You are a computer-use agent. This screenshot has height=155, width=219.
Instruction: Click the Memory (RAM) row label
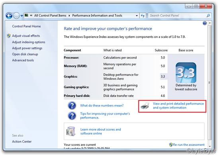[75, 66]
